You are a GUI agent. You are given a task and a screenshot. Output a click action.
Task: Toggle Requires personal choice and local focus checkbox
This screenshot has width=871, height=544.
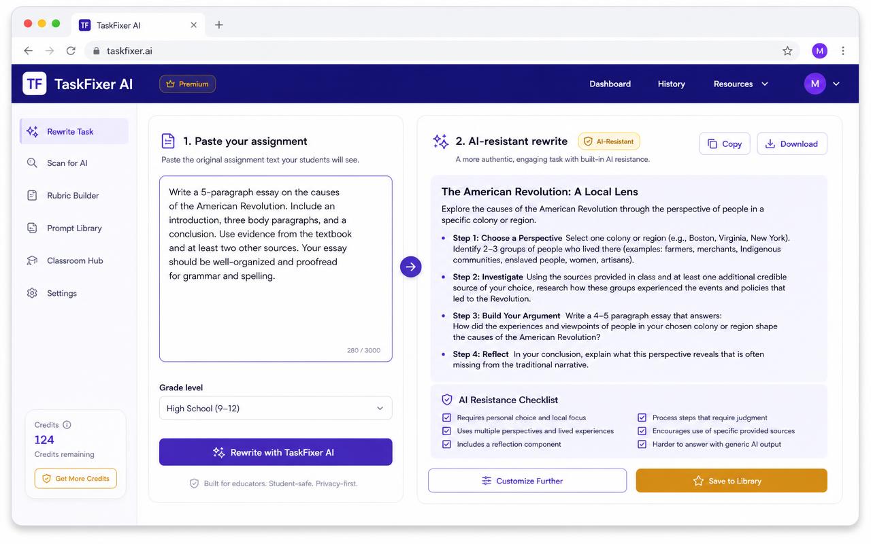(x=446, y=418)
